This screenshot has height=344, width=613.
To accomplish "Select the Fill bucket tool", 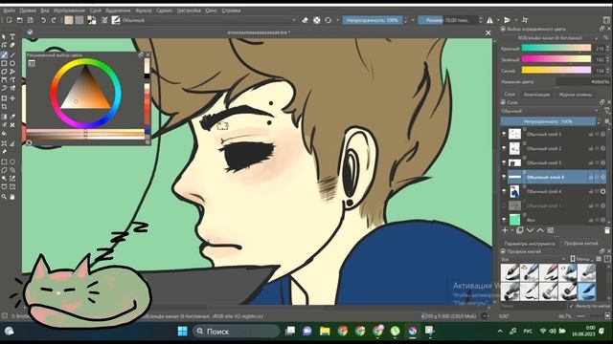I will point(4,134).
